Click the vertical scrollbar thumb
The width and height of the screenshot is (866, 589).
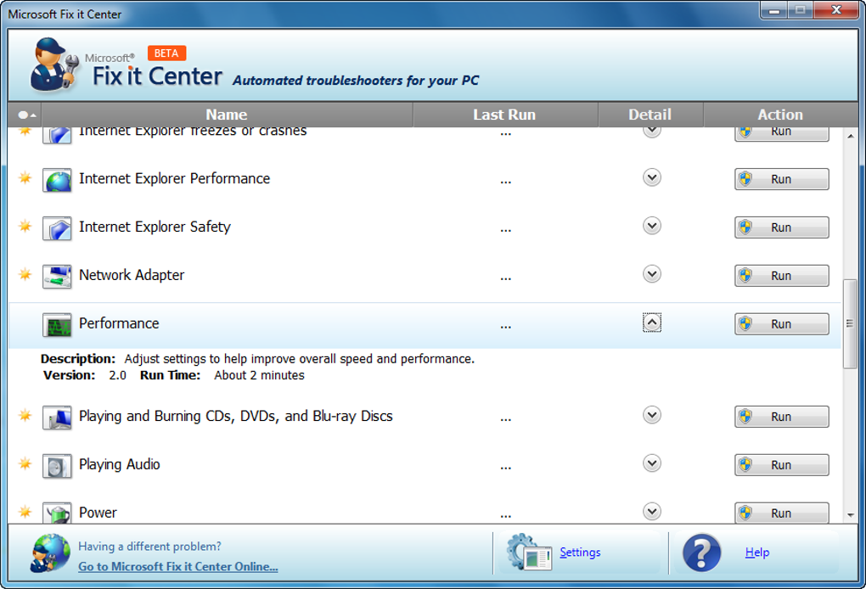pos(851,324)
